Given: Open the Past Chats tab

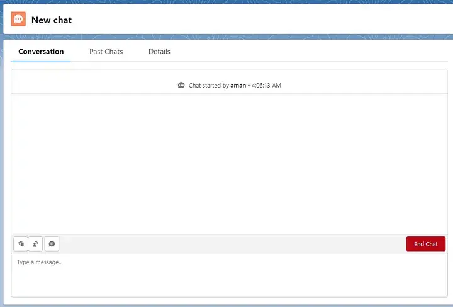Looking at the screenshot, I should 106,52.
